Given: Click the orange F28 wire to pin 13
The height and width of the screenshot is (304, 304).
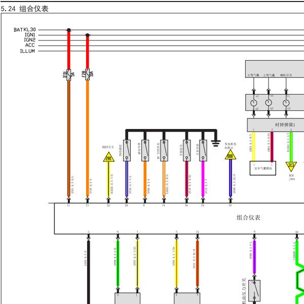Looking at the screenshot, I should [x=88, y=139].
